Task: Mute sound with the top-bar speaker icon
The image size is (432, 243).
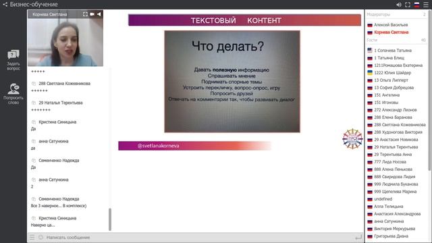Action: point(399,5)
